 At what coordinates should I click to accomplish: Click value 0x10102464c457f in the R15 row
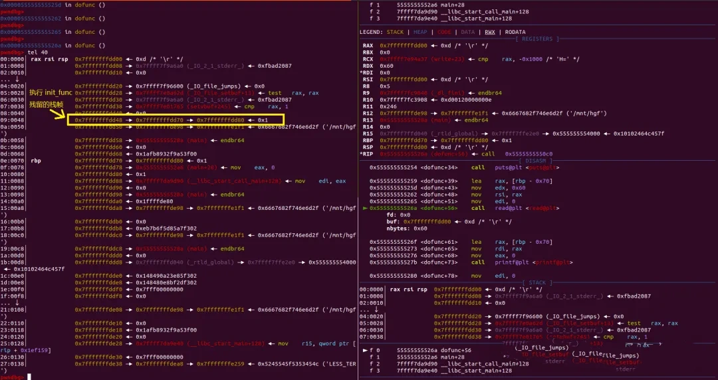[639, 134]
